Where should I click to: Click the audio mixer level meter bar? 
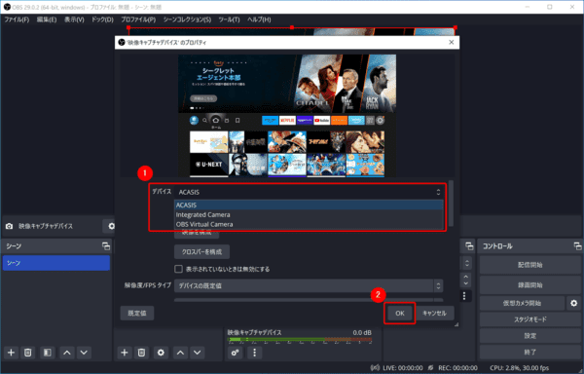tap(300, 340)
